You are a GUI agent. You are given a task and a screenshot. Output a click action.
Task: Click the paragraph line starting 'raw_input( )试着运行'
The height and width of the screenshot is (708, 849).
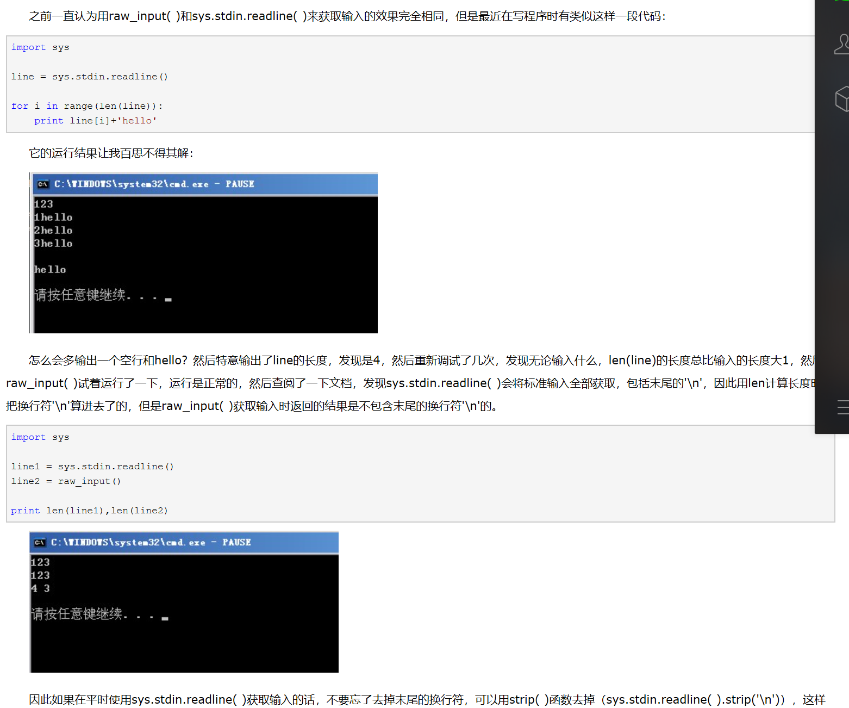click(x=410, y=383)
